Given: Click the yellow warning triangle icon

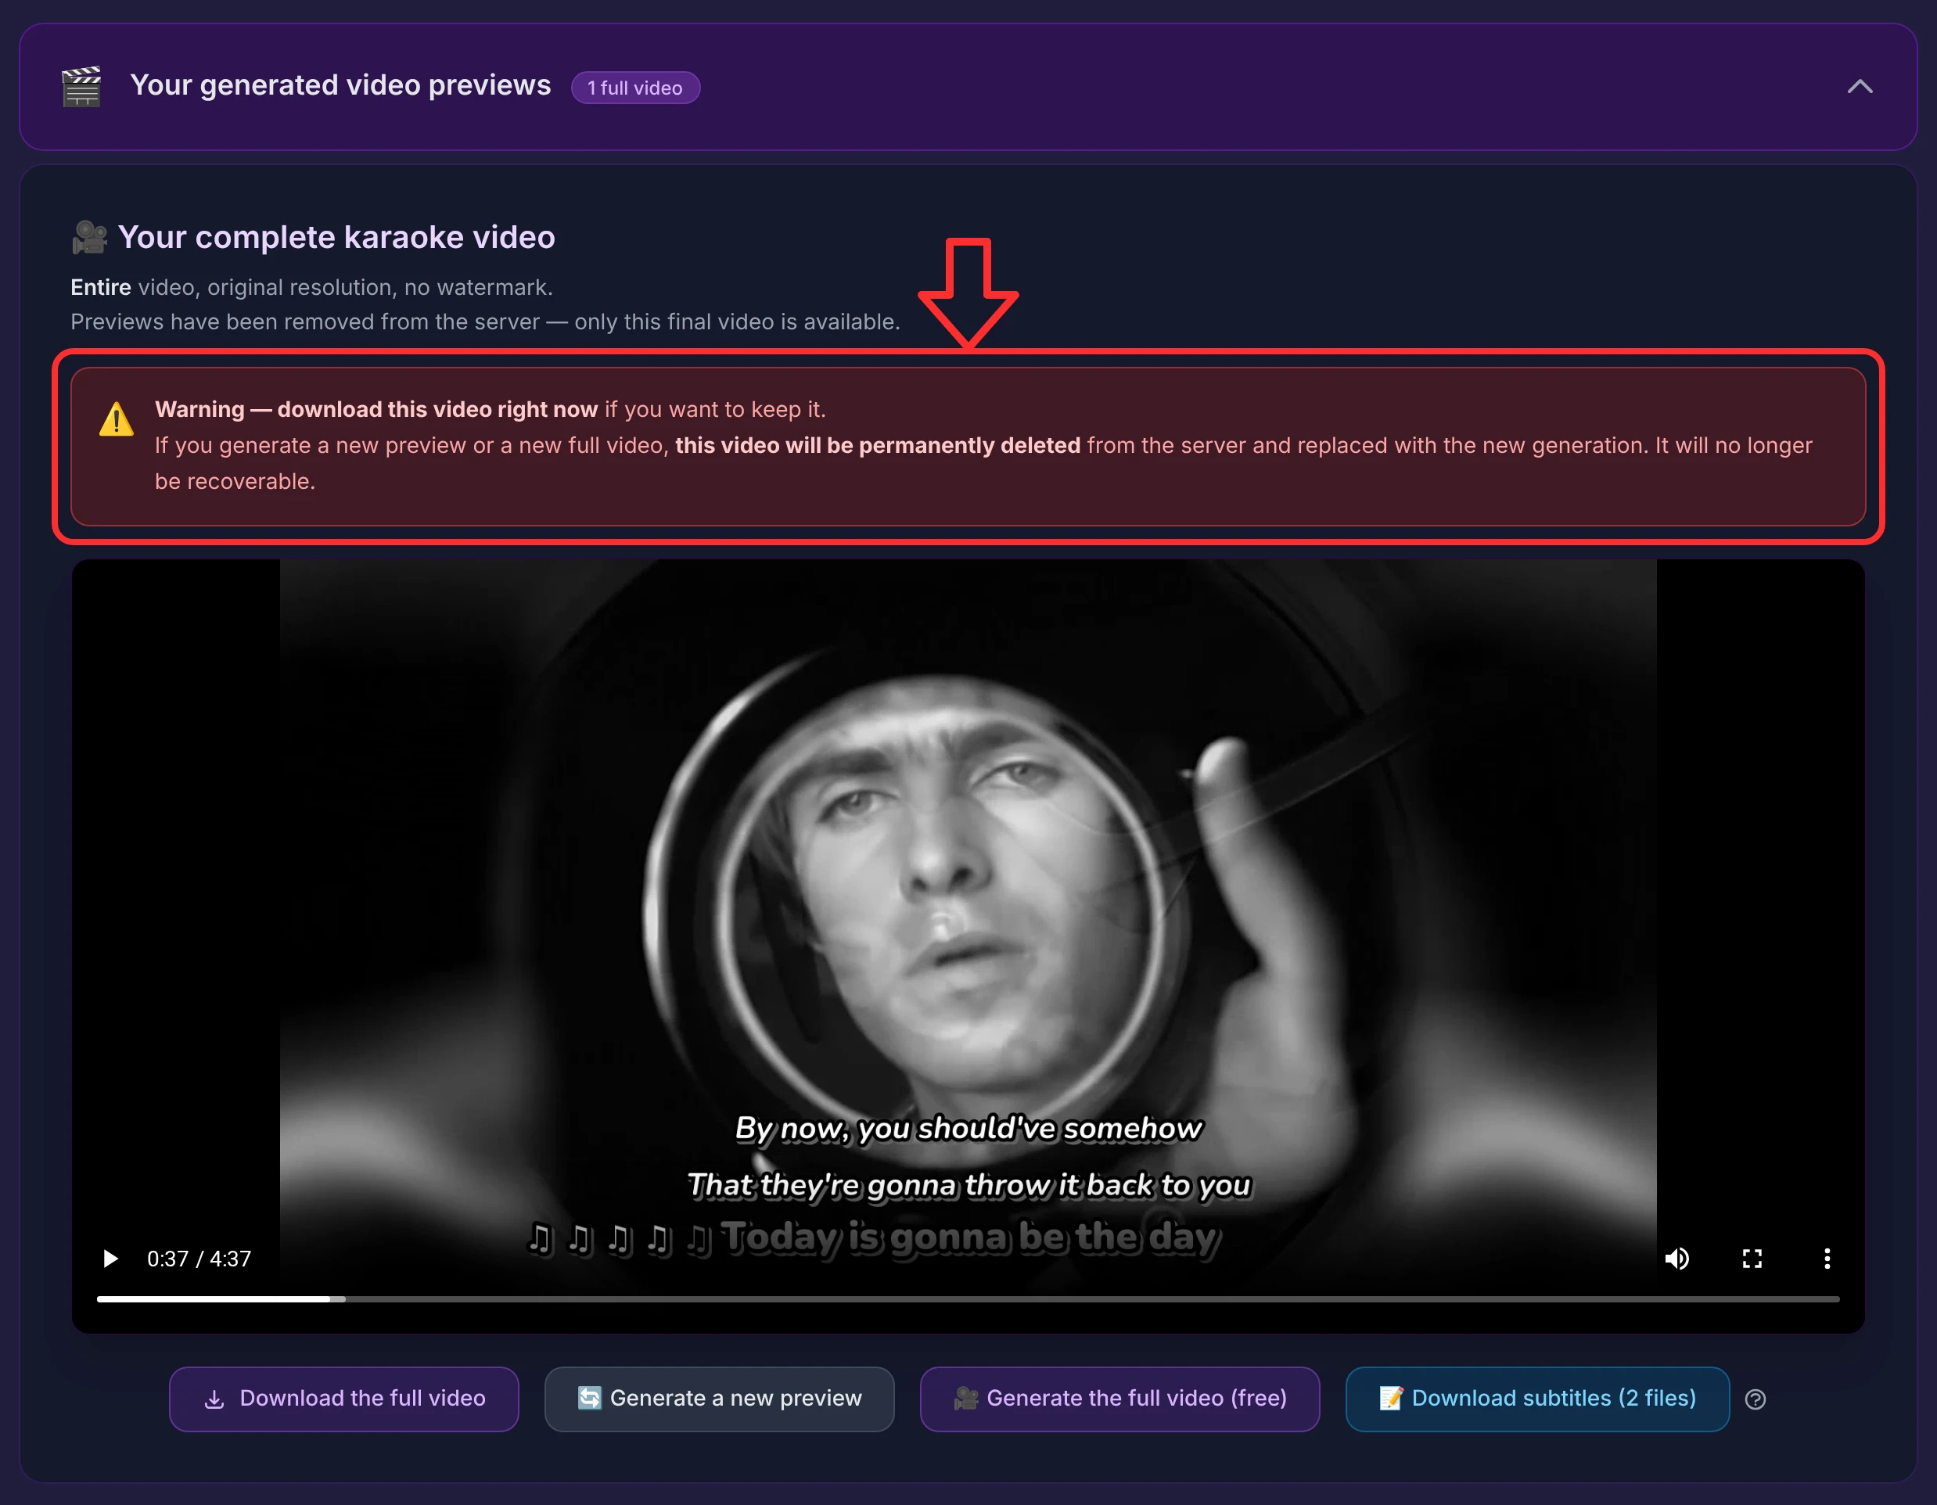Looking at the screenshot, I should (117, 418).
